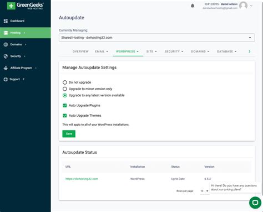Uncheck Auto Upgrade Themes
The width and height of the screenshot is (263, 212).
click(65, 116)
